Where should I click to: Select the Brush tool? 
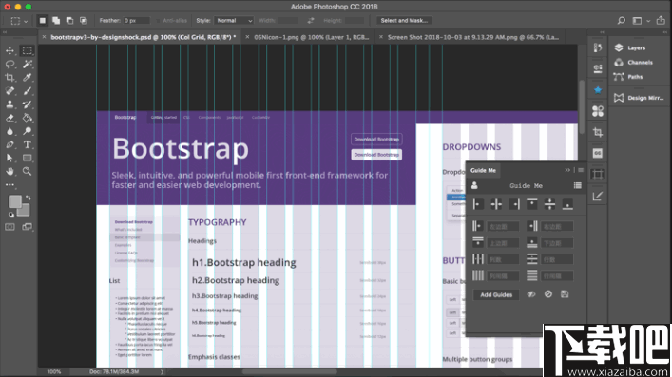[x=27, y=91]
